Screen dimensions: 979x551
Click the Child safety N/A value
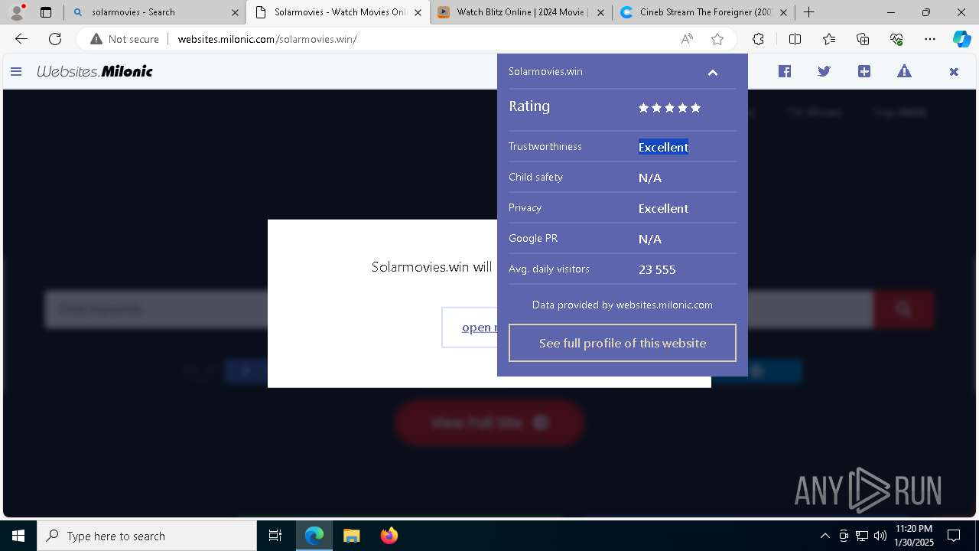(x=650, y=178)
